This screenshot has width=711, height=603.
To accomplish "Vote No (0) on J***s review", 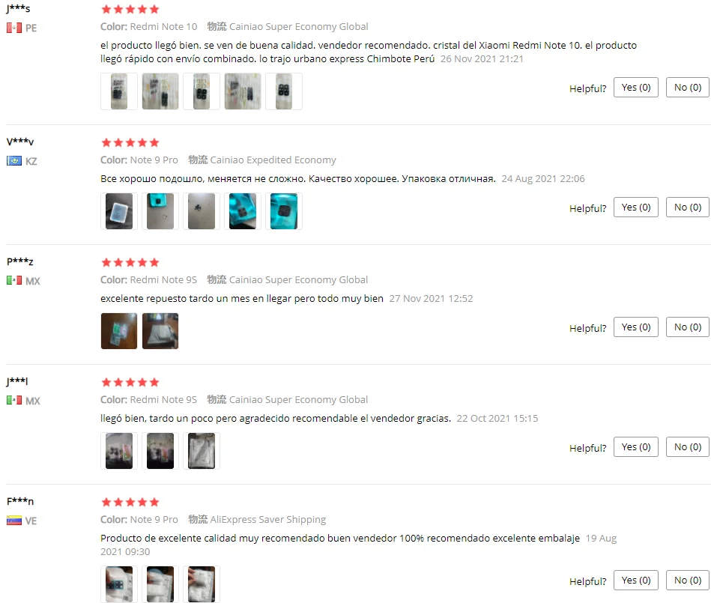I will coord(688,87).
